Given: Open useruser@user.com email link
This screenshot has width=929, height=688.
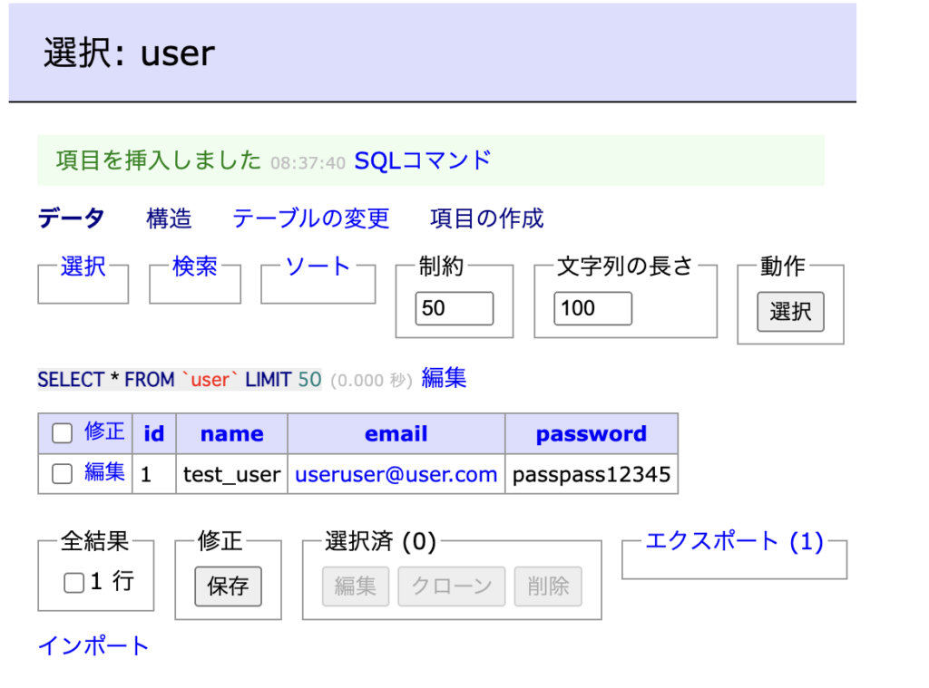Looking at the screenshot, I should [396, 474].
